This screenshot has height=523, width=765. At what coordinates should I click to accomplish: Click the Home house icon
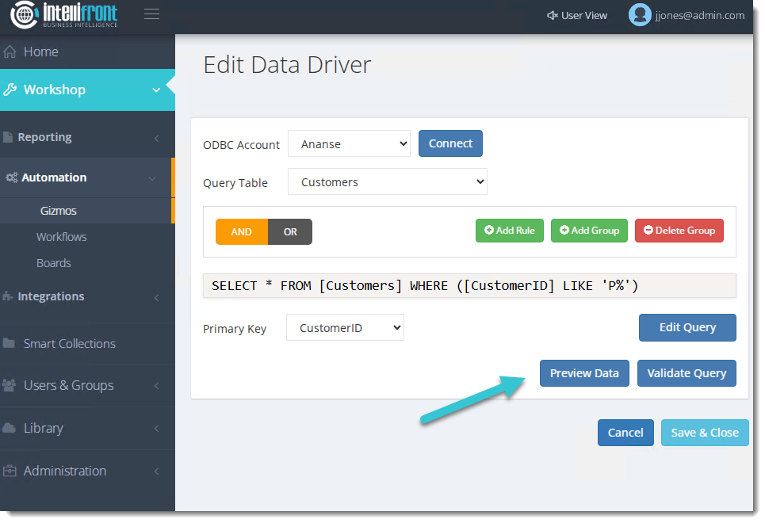(10, 52)
